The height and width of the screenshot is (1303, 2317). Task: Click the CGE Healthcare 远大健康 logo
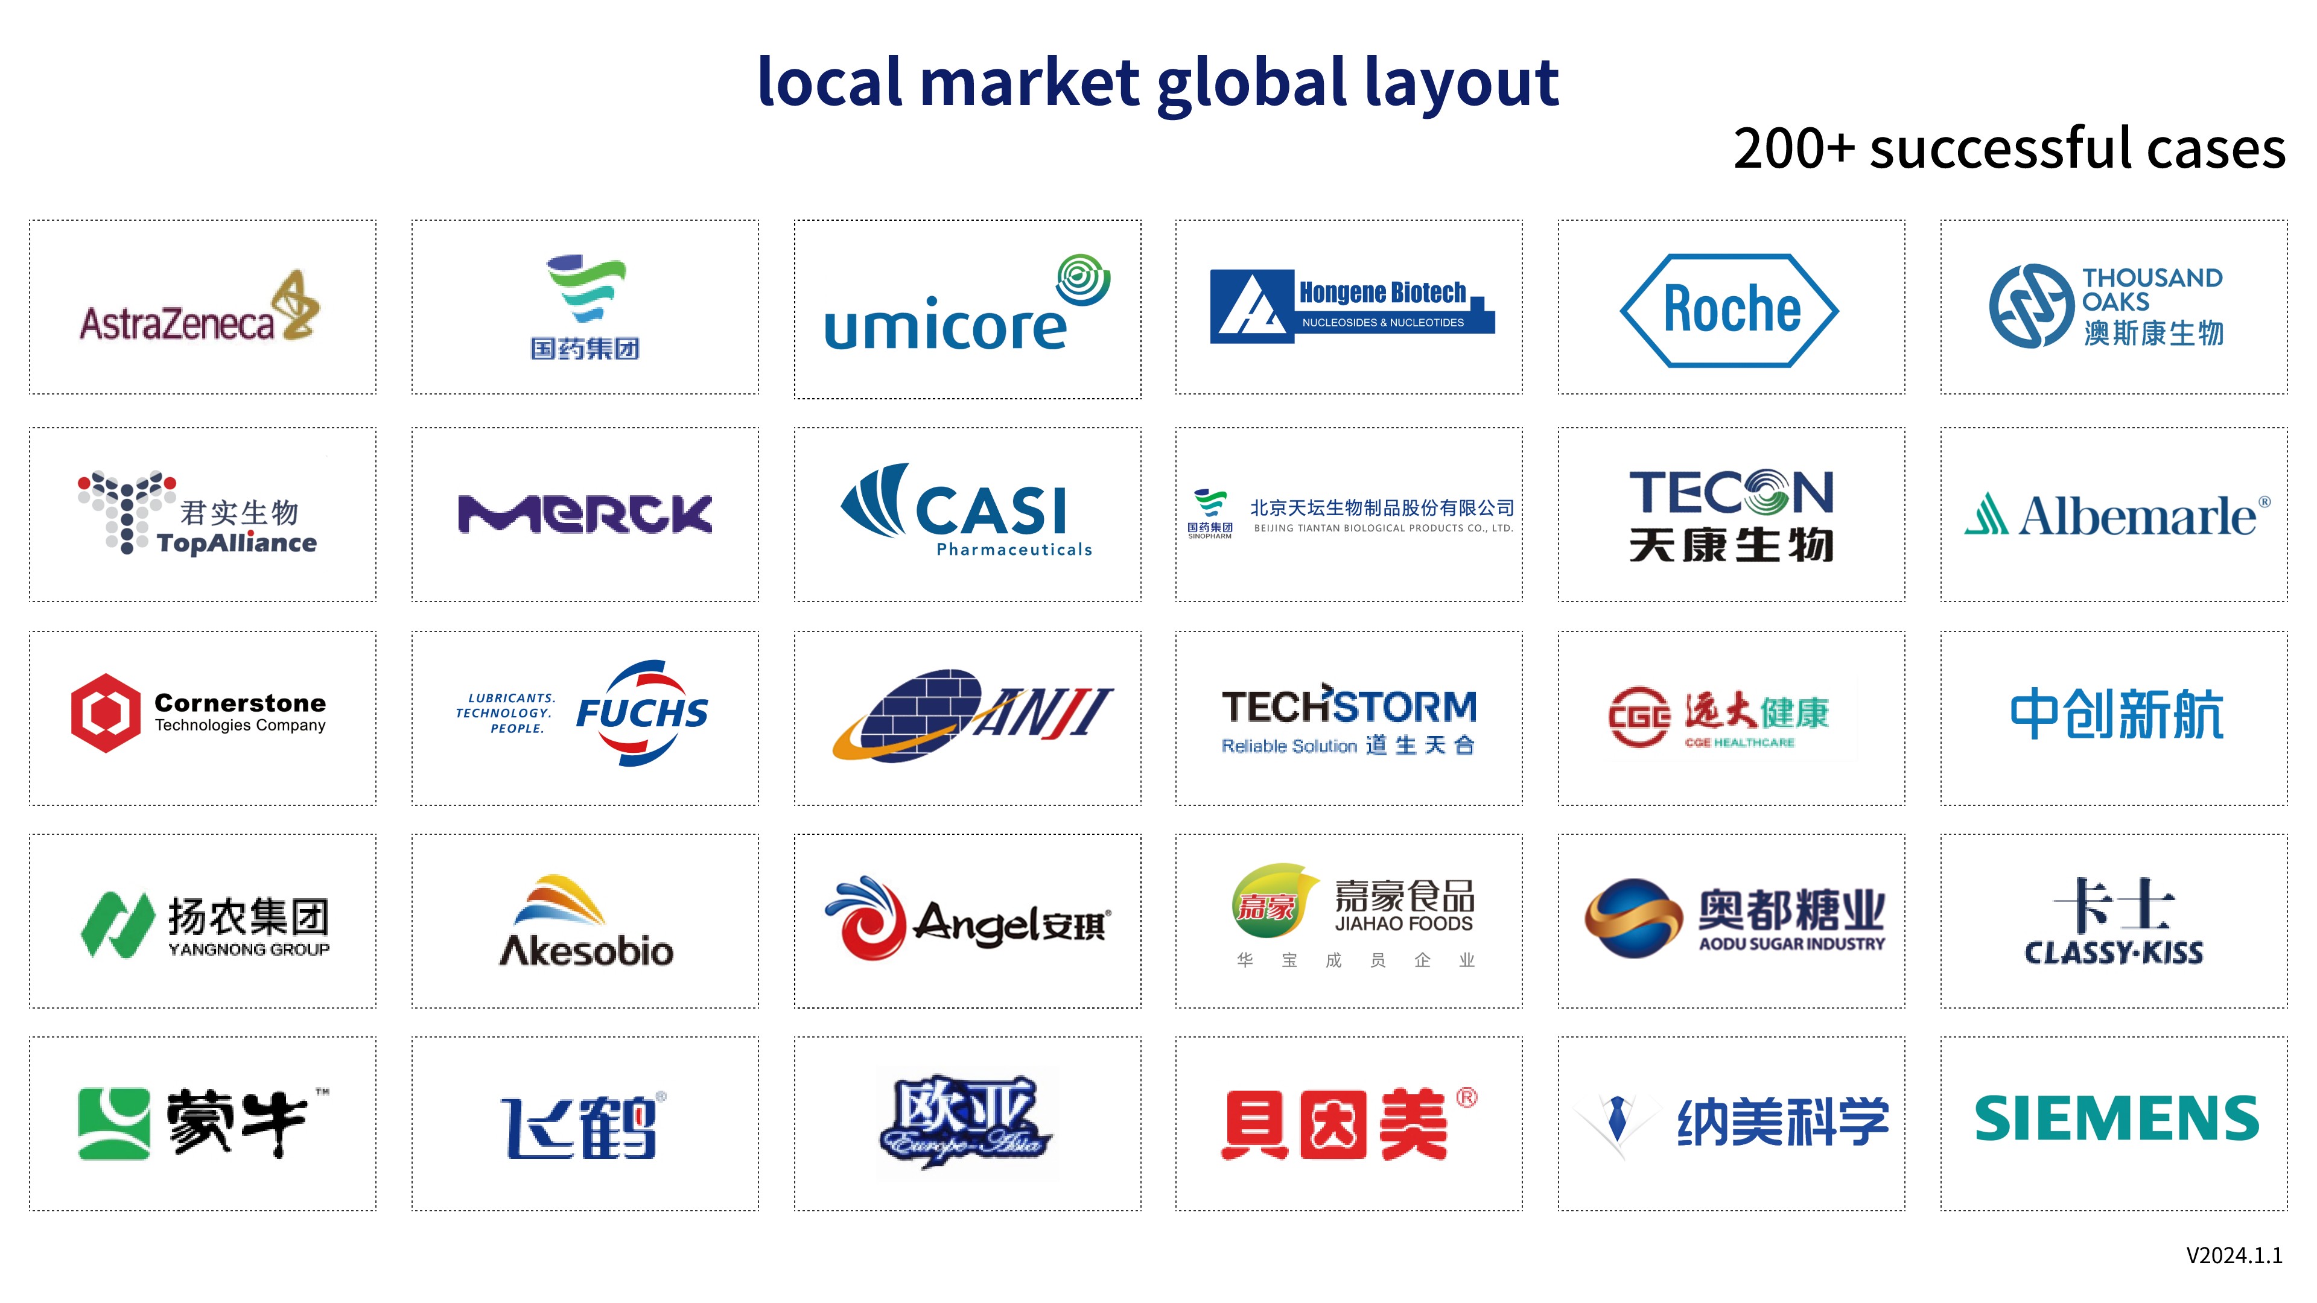click(x=1719, y=718)
